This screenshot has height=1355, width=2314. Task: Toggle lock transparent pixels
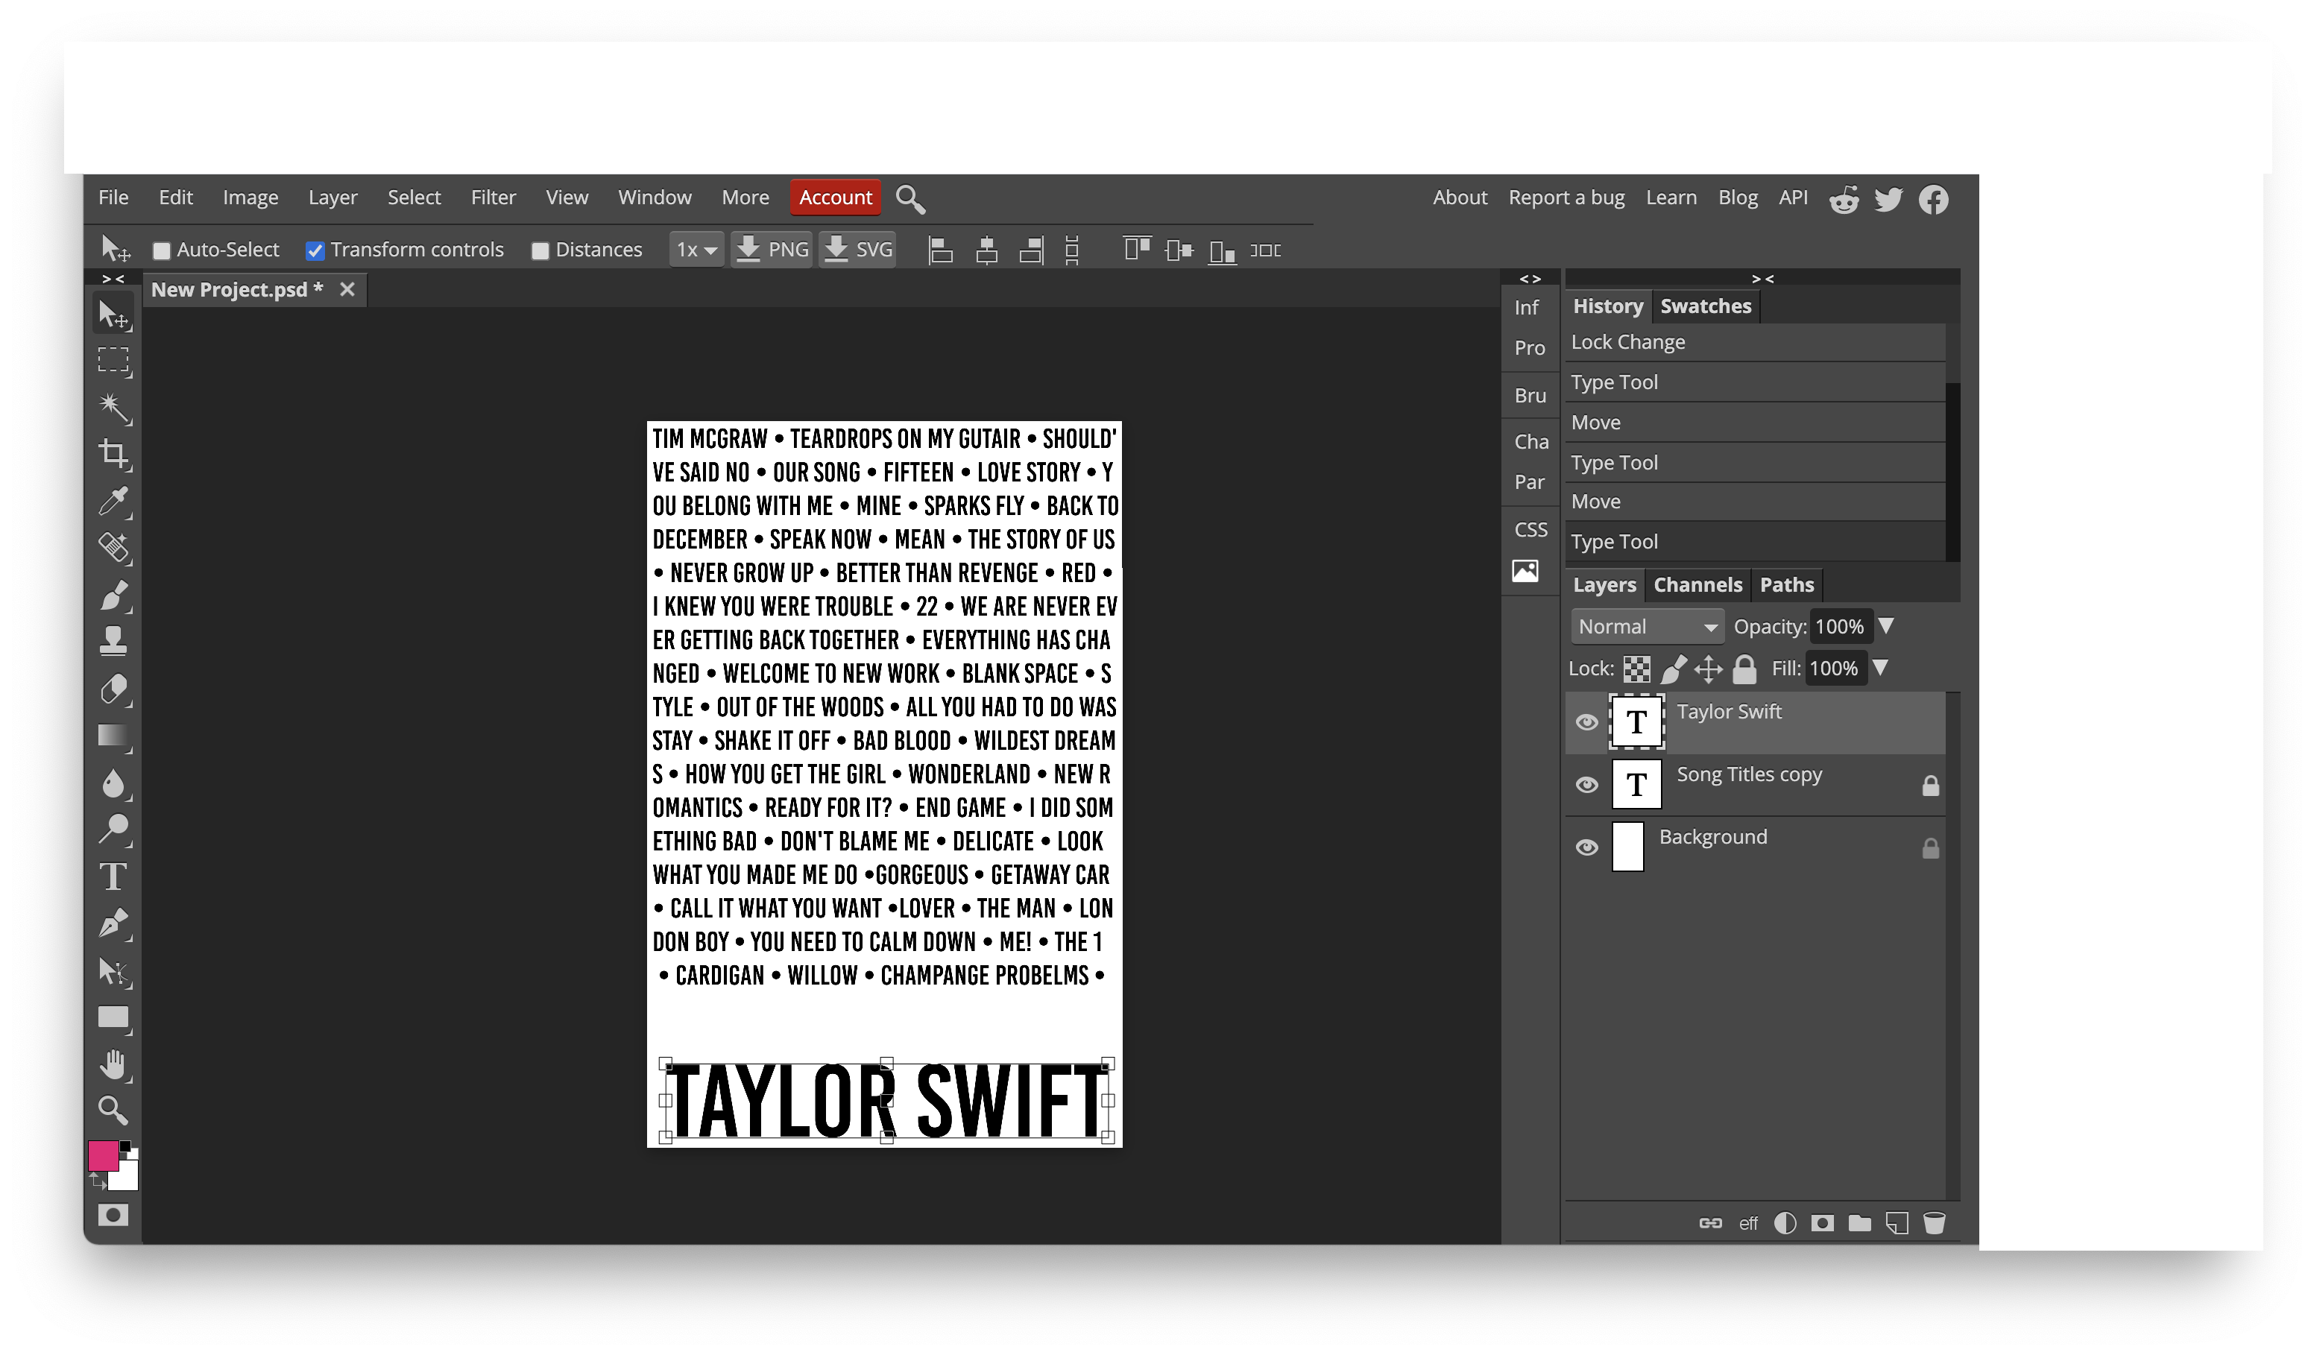coord(1636,669)
